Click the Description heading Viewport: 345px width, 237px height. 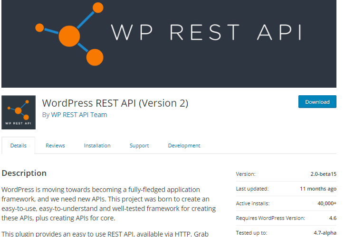pos(24,173)
